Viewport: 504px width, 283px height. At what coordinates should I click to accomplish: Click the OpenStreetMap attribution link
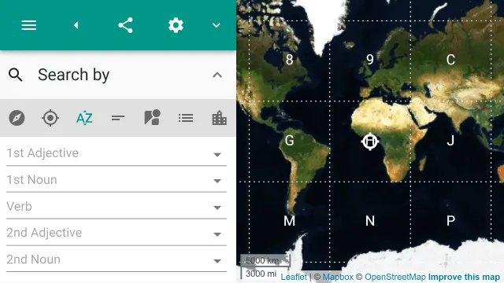coord(395,277)
